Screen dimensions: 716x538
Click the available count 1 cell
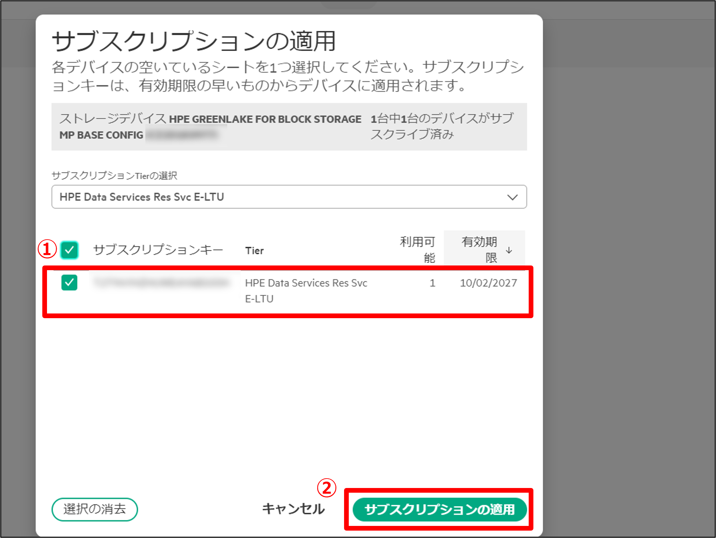click(x=432, y=283)
